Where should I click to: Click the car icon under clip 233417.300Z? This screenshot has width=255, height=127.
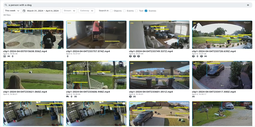(193, 97)
